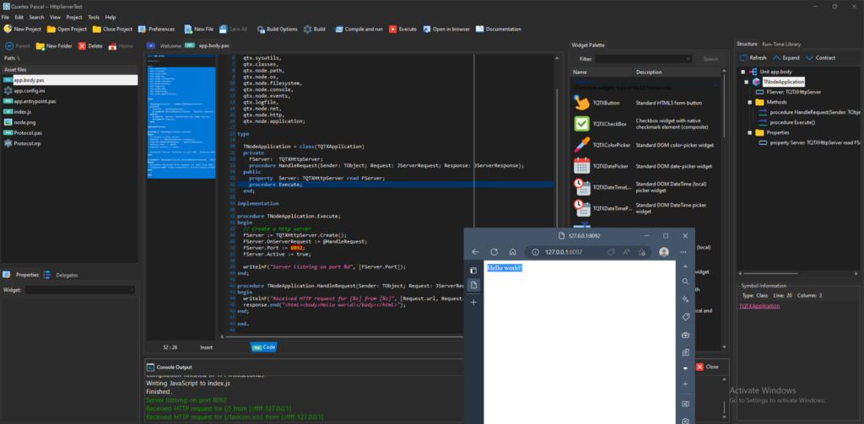Click the red Delete icon in asset panel

(x=82, y=46)
